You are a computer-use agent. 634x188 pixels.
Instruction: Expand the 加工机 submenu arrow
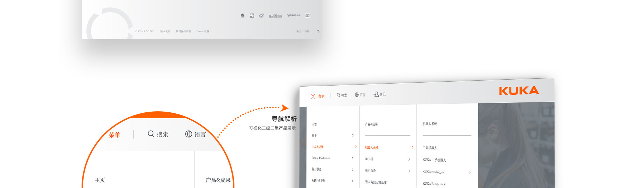(x=409, y=159)
